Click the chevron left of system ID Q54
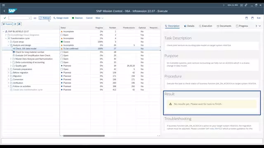Image resolution: width=264 pixels, height=148 pixels. click(x=224, y=5)
